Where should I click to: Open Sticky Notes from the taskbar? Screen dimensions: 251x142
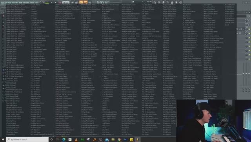coord(131,139)
